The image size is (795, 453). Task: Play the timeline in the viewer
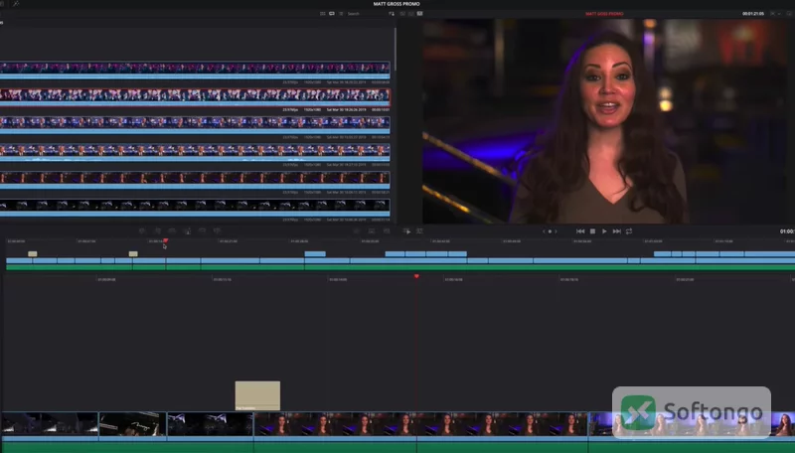point(604,231)
